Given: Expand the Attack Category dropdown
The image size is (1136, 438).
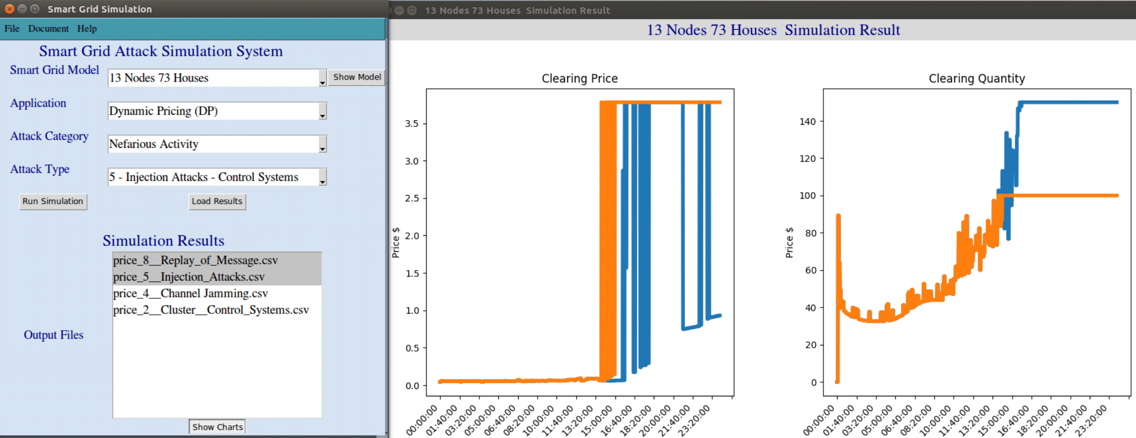Looking at the screenshot, I should click(322, 145).
